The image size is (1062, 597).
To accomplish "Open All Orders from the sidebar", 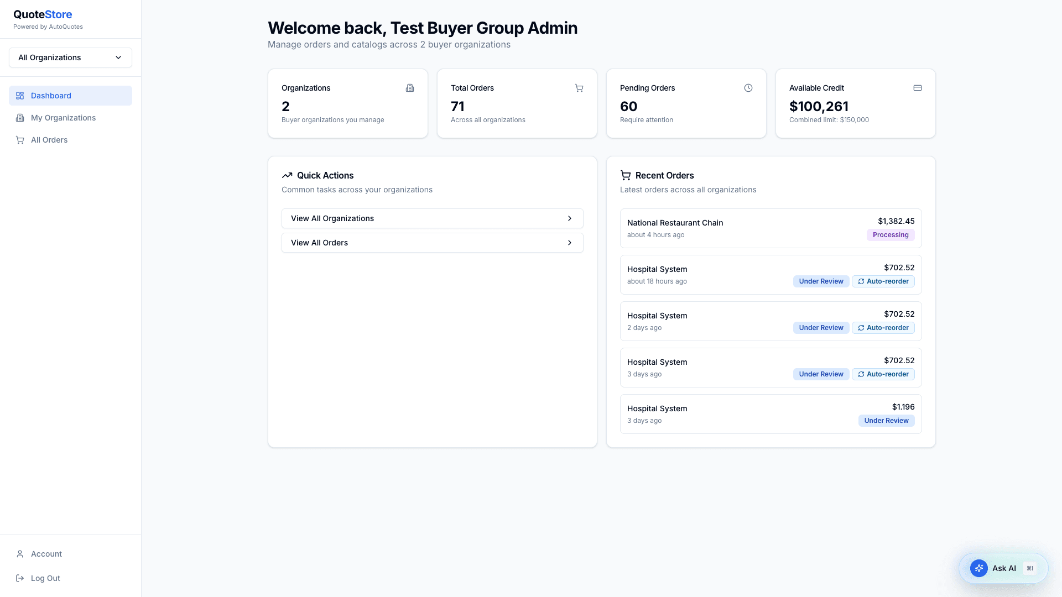I will coord(70,140).
